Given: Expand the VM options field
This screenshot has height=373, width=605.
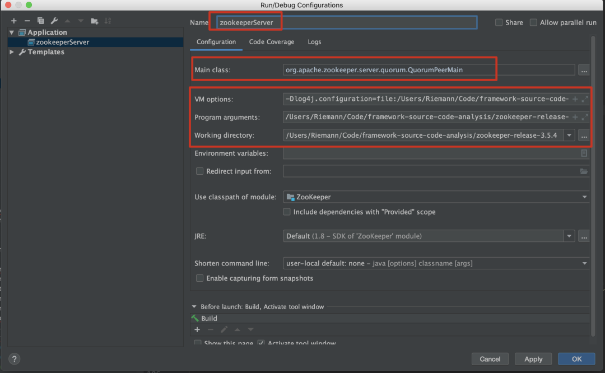Looking at the screenshot, I should coord(584,99).
